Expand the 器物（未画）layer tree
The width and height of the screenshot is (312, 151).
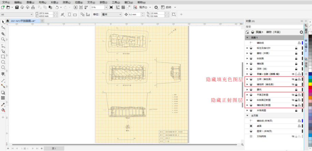tap(247, 53)
